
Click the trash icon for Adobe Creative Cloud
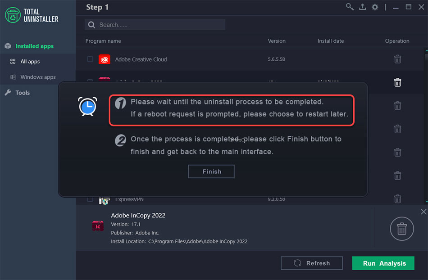[x=397, y=59]
